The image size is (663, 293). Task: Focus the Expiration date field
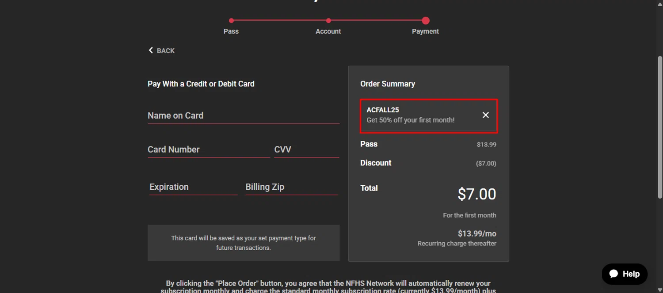(x=193, y=187)
